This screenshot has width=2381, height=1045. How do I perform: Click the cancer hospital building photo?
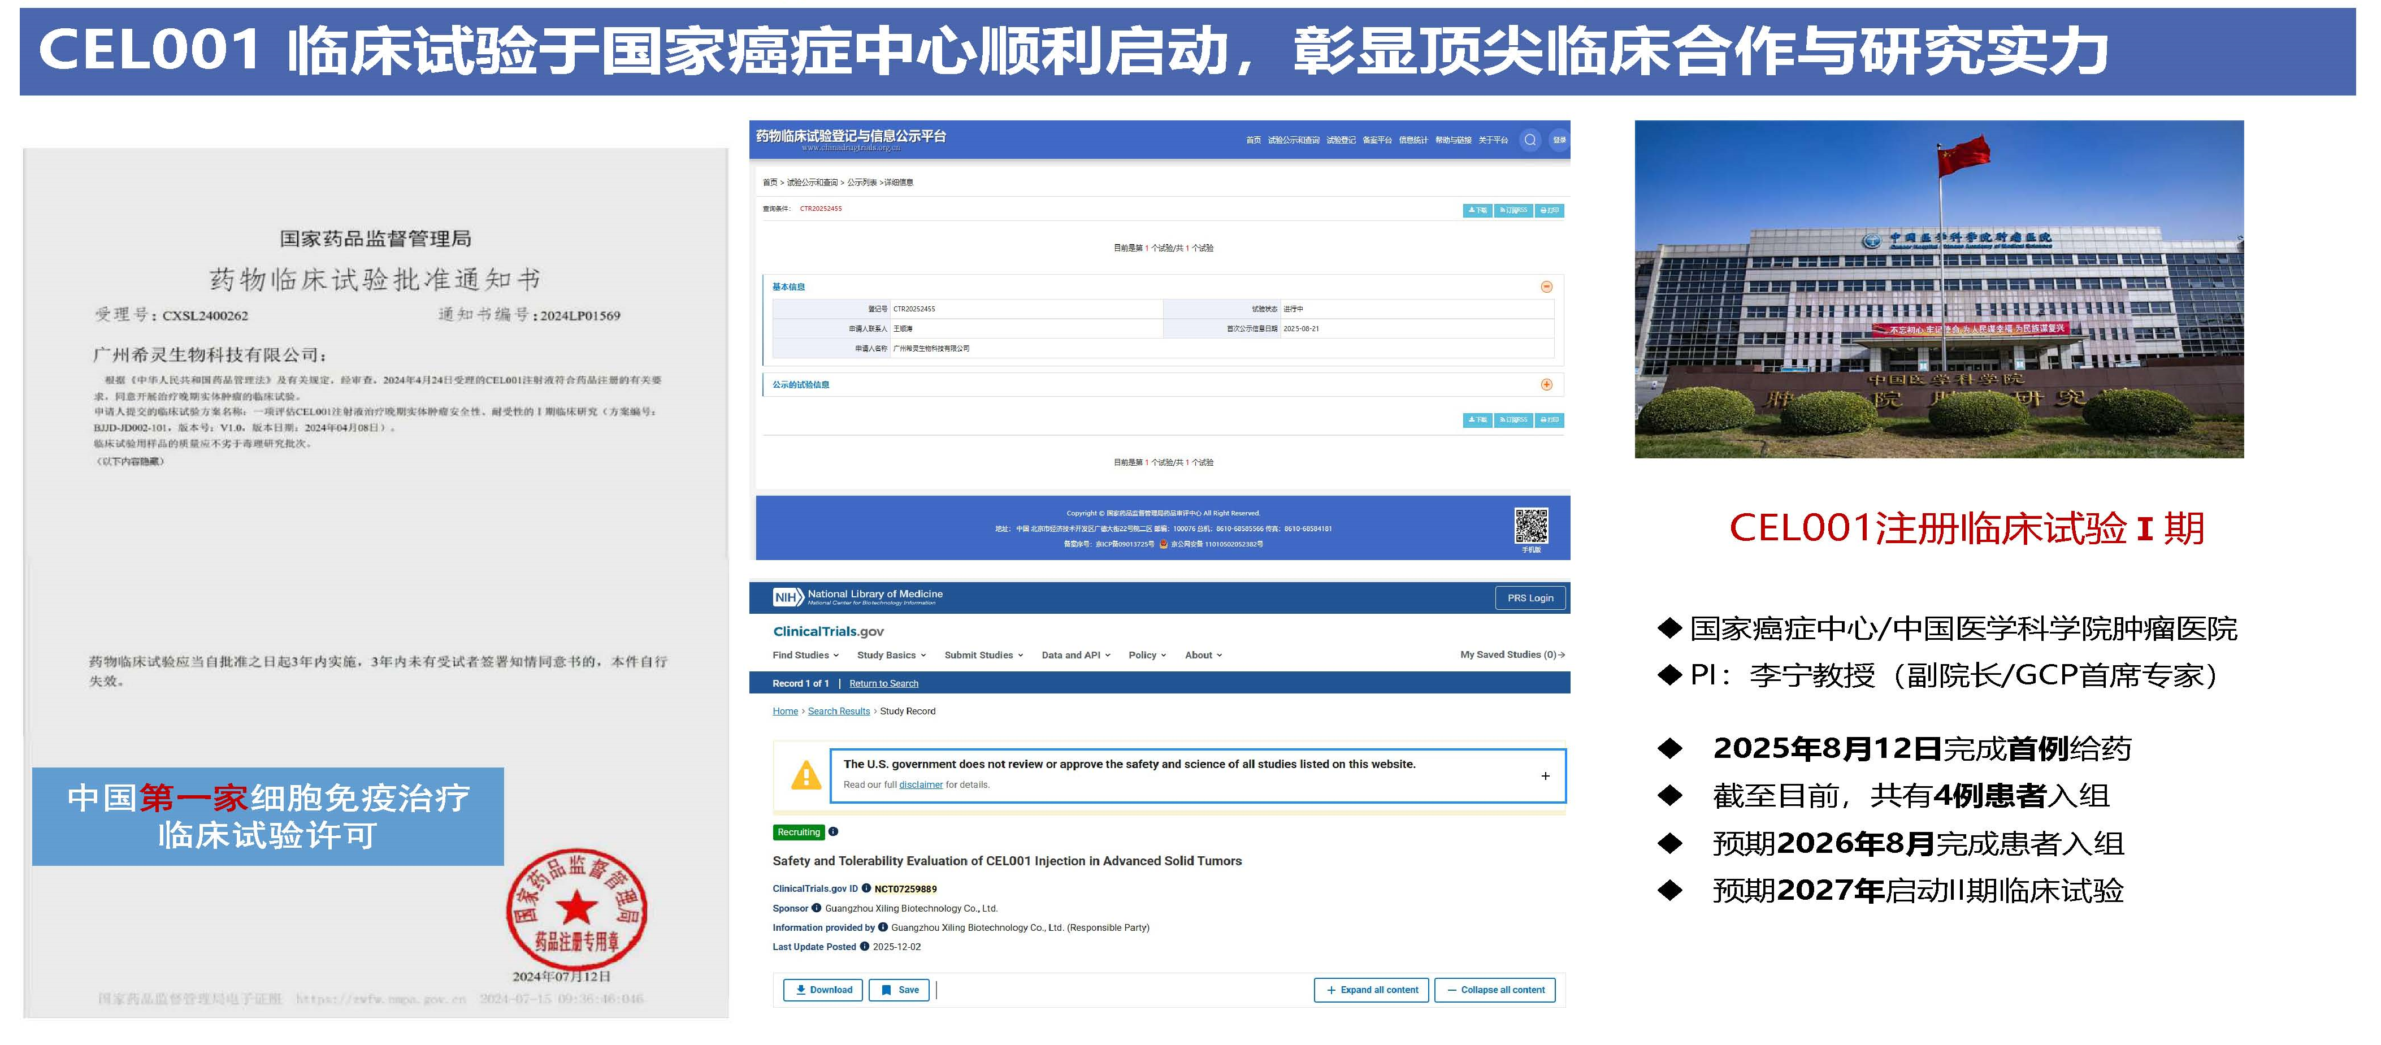tap(1938, 289)
